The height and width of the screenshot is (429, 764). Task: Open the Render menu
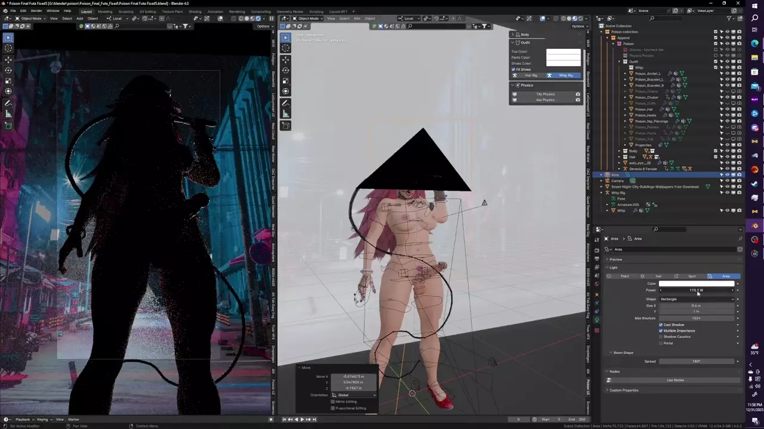click(36, 11)
